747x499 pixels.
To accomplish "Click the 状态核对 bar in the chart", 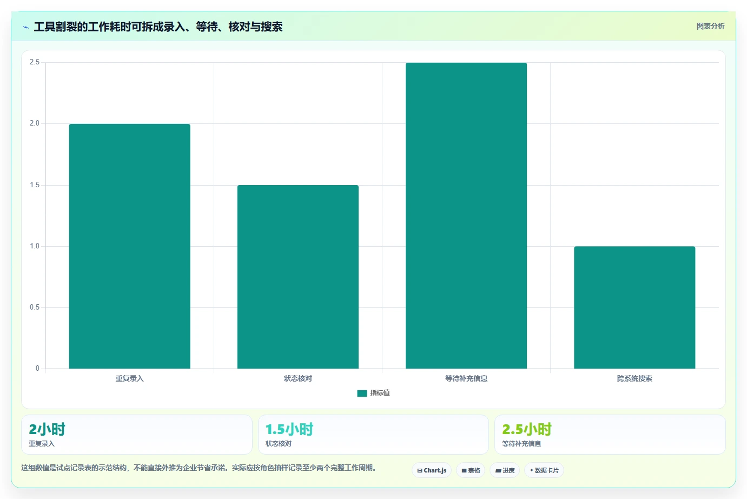I will click(x=298, y=277).
